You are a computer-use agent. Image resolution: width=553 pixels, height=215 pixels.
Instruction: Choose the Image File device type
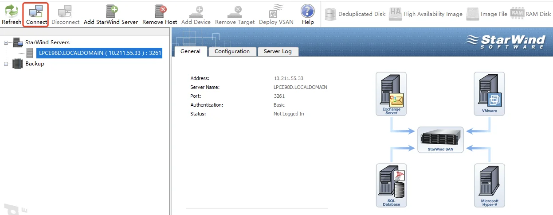click(486, 14)
